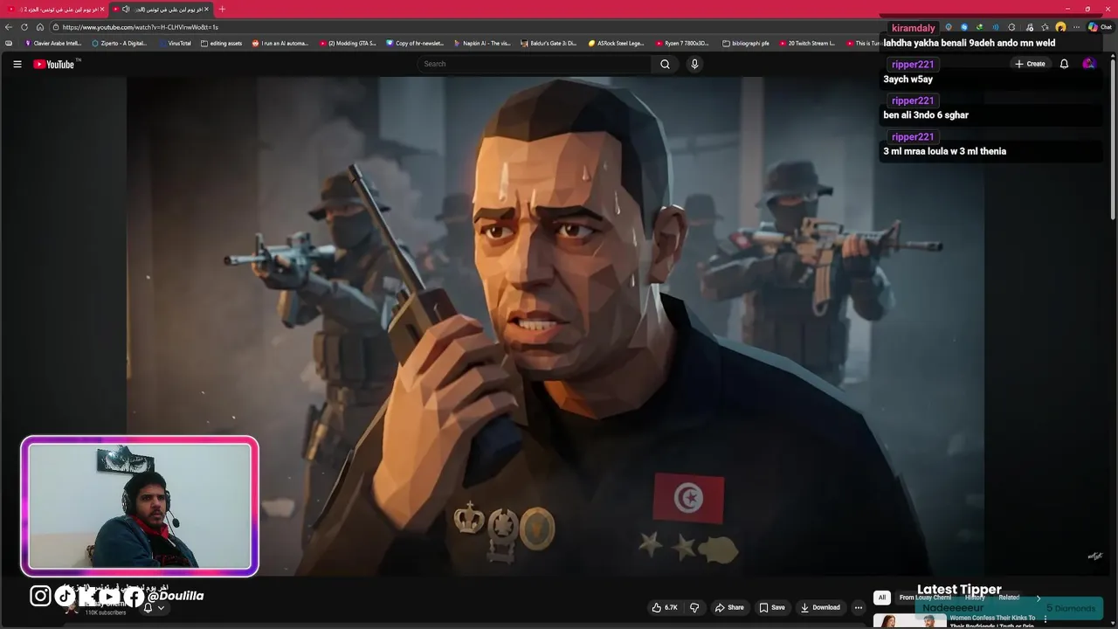This screenshot has height=629, width=1118.
Task: Open the YouTube hamburger guide menu
Action: (x=17, y=64)
